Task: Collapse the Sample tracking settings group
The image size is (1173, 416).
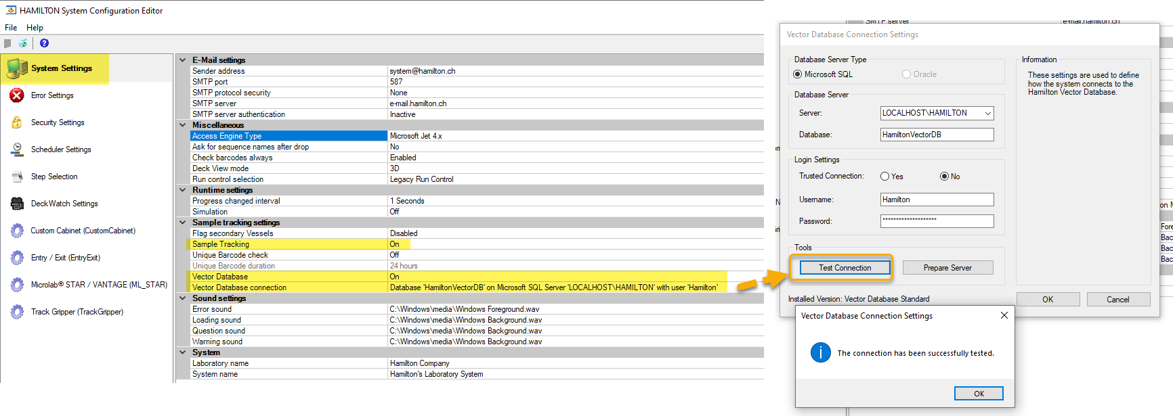Action: [182, 223]
